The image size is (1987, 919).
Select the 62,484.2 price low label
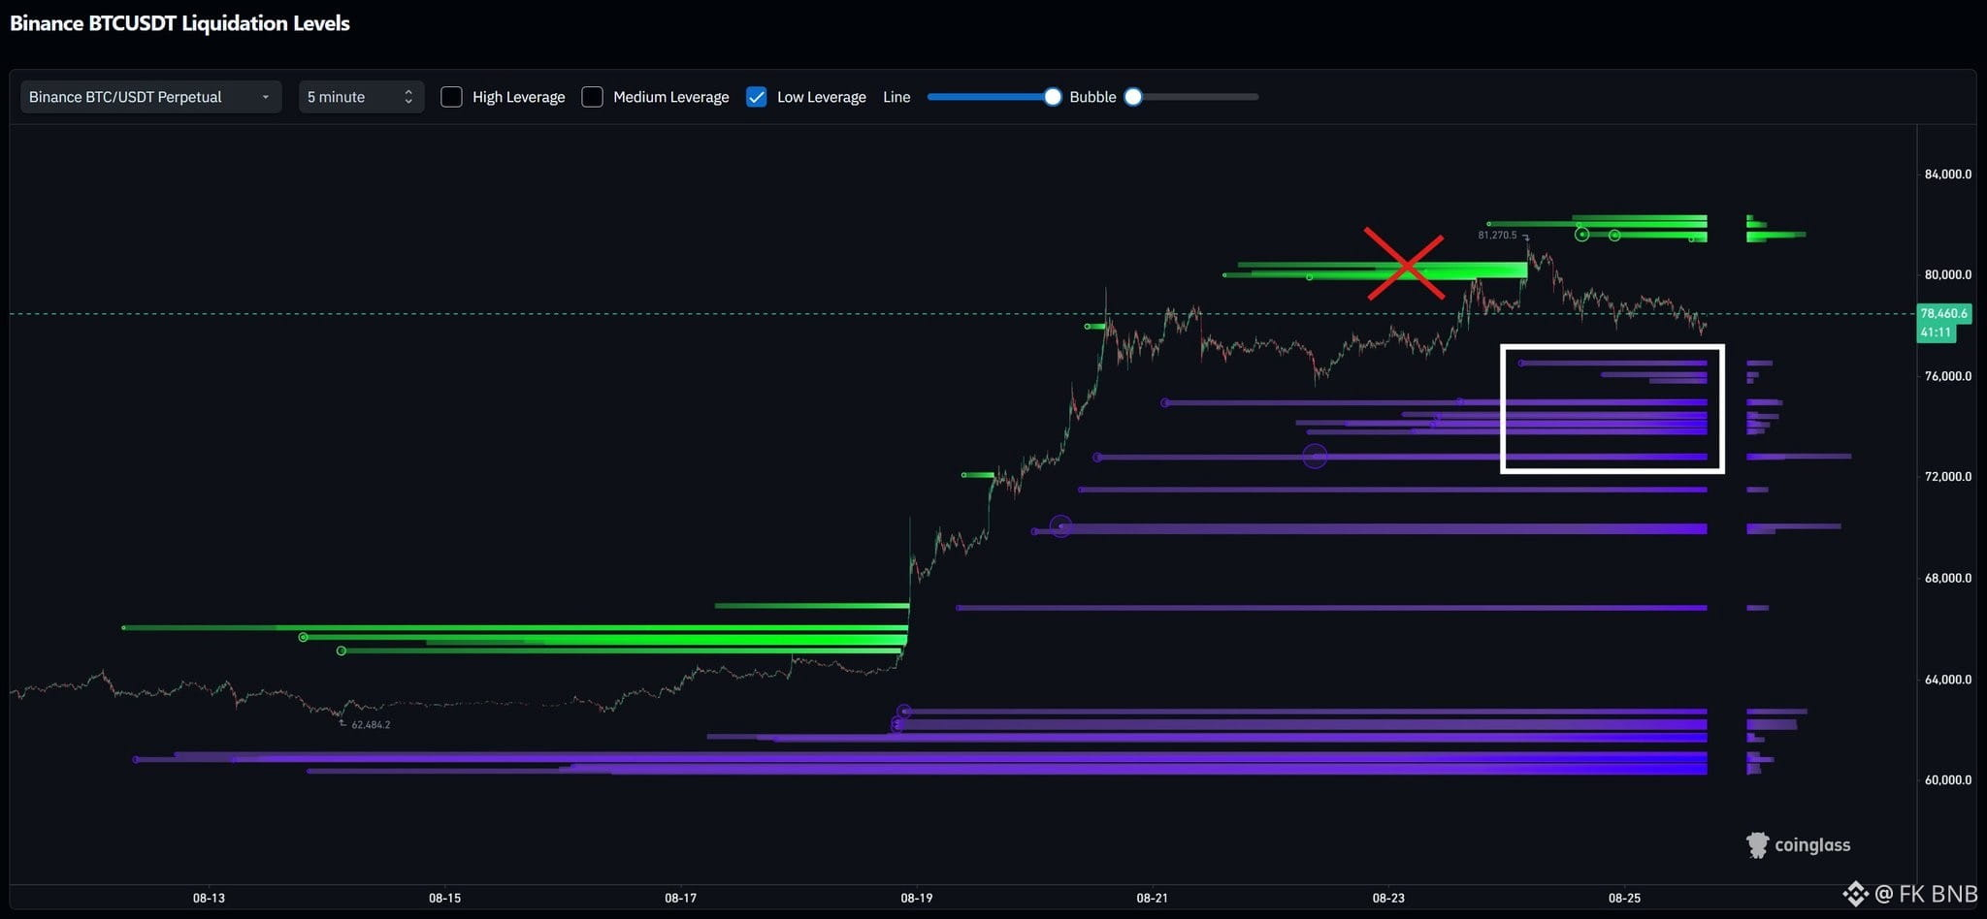tap(371, 724)
